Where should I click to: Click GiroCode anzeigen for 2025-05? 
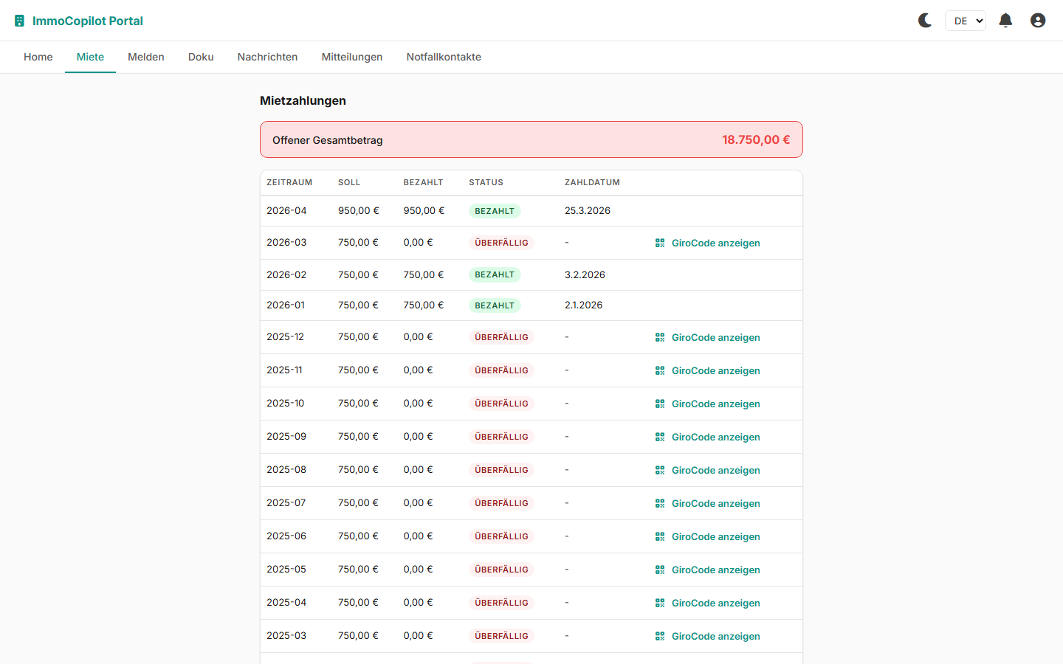(715, 570)
